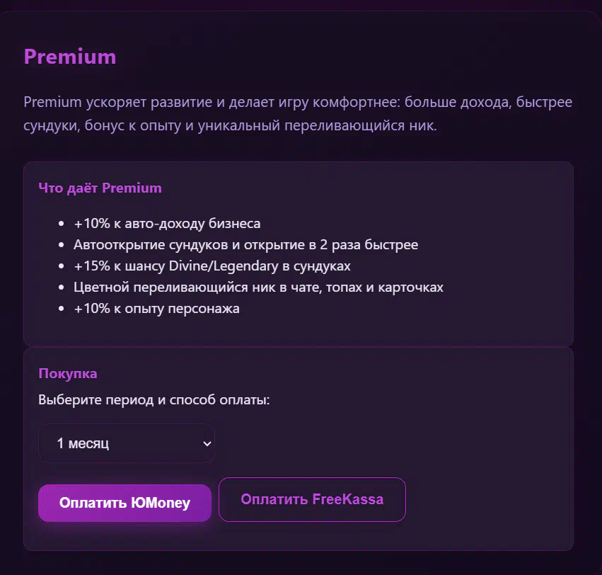Click the "+10% к опыту персонажа" item
The image size is (602, 575).
pos(156,309)
